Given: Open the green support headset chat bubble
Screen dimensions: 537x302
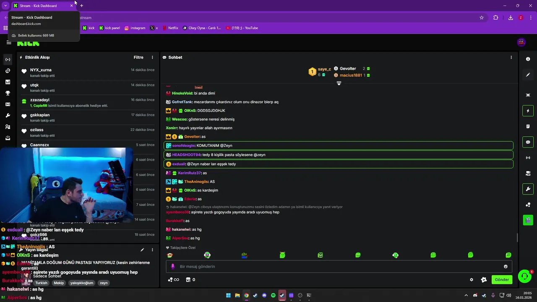Looking at the screenshot, I should click(x=524, y=276).
